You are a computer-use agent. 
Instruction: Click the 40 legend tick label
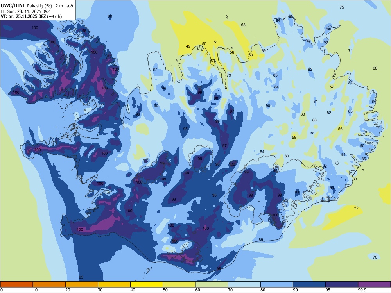pos(133,290)
